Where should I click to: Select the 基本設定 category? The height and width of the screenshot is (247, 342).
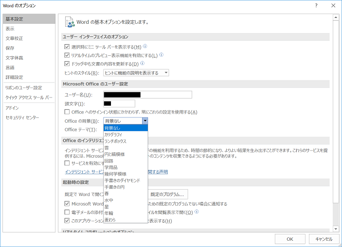point(29,19)
